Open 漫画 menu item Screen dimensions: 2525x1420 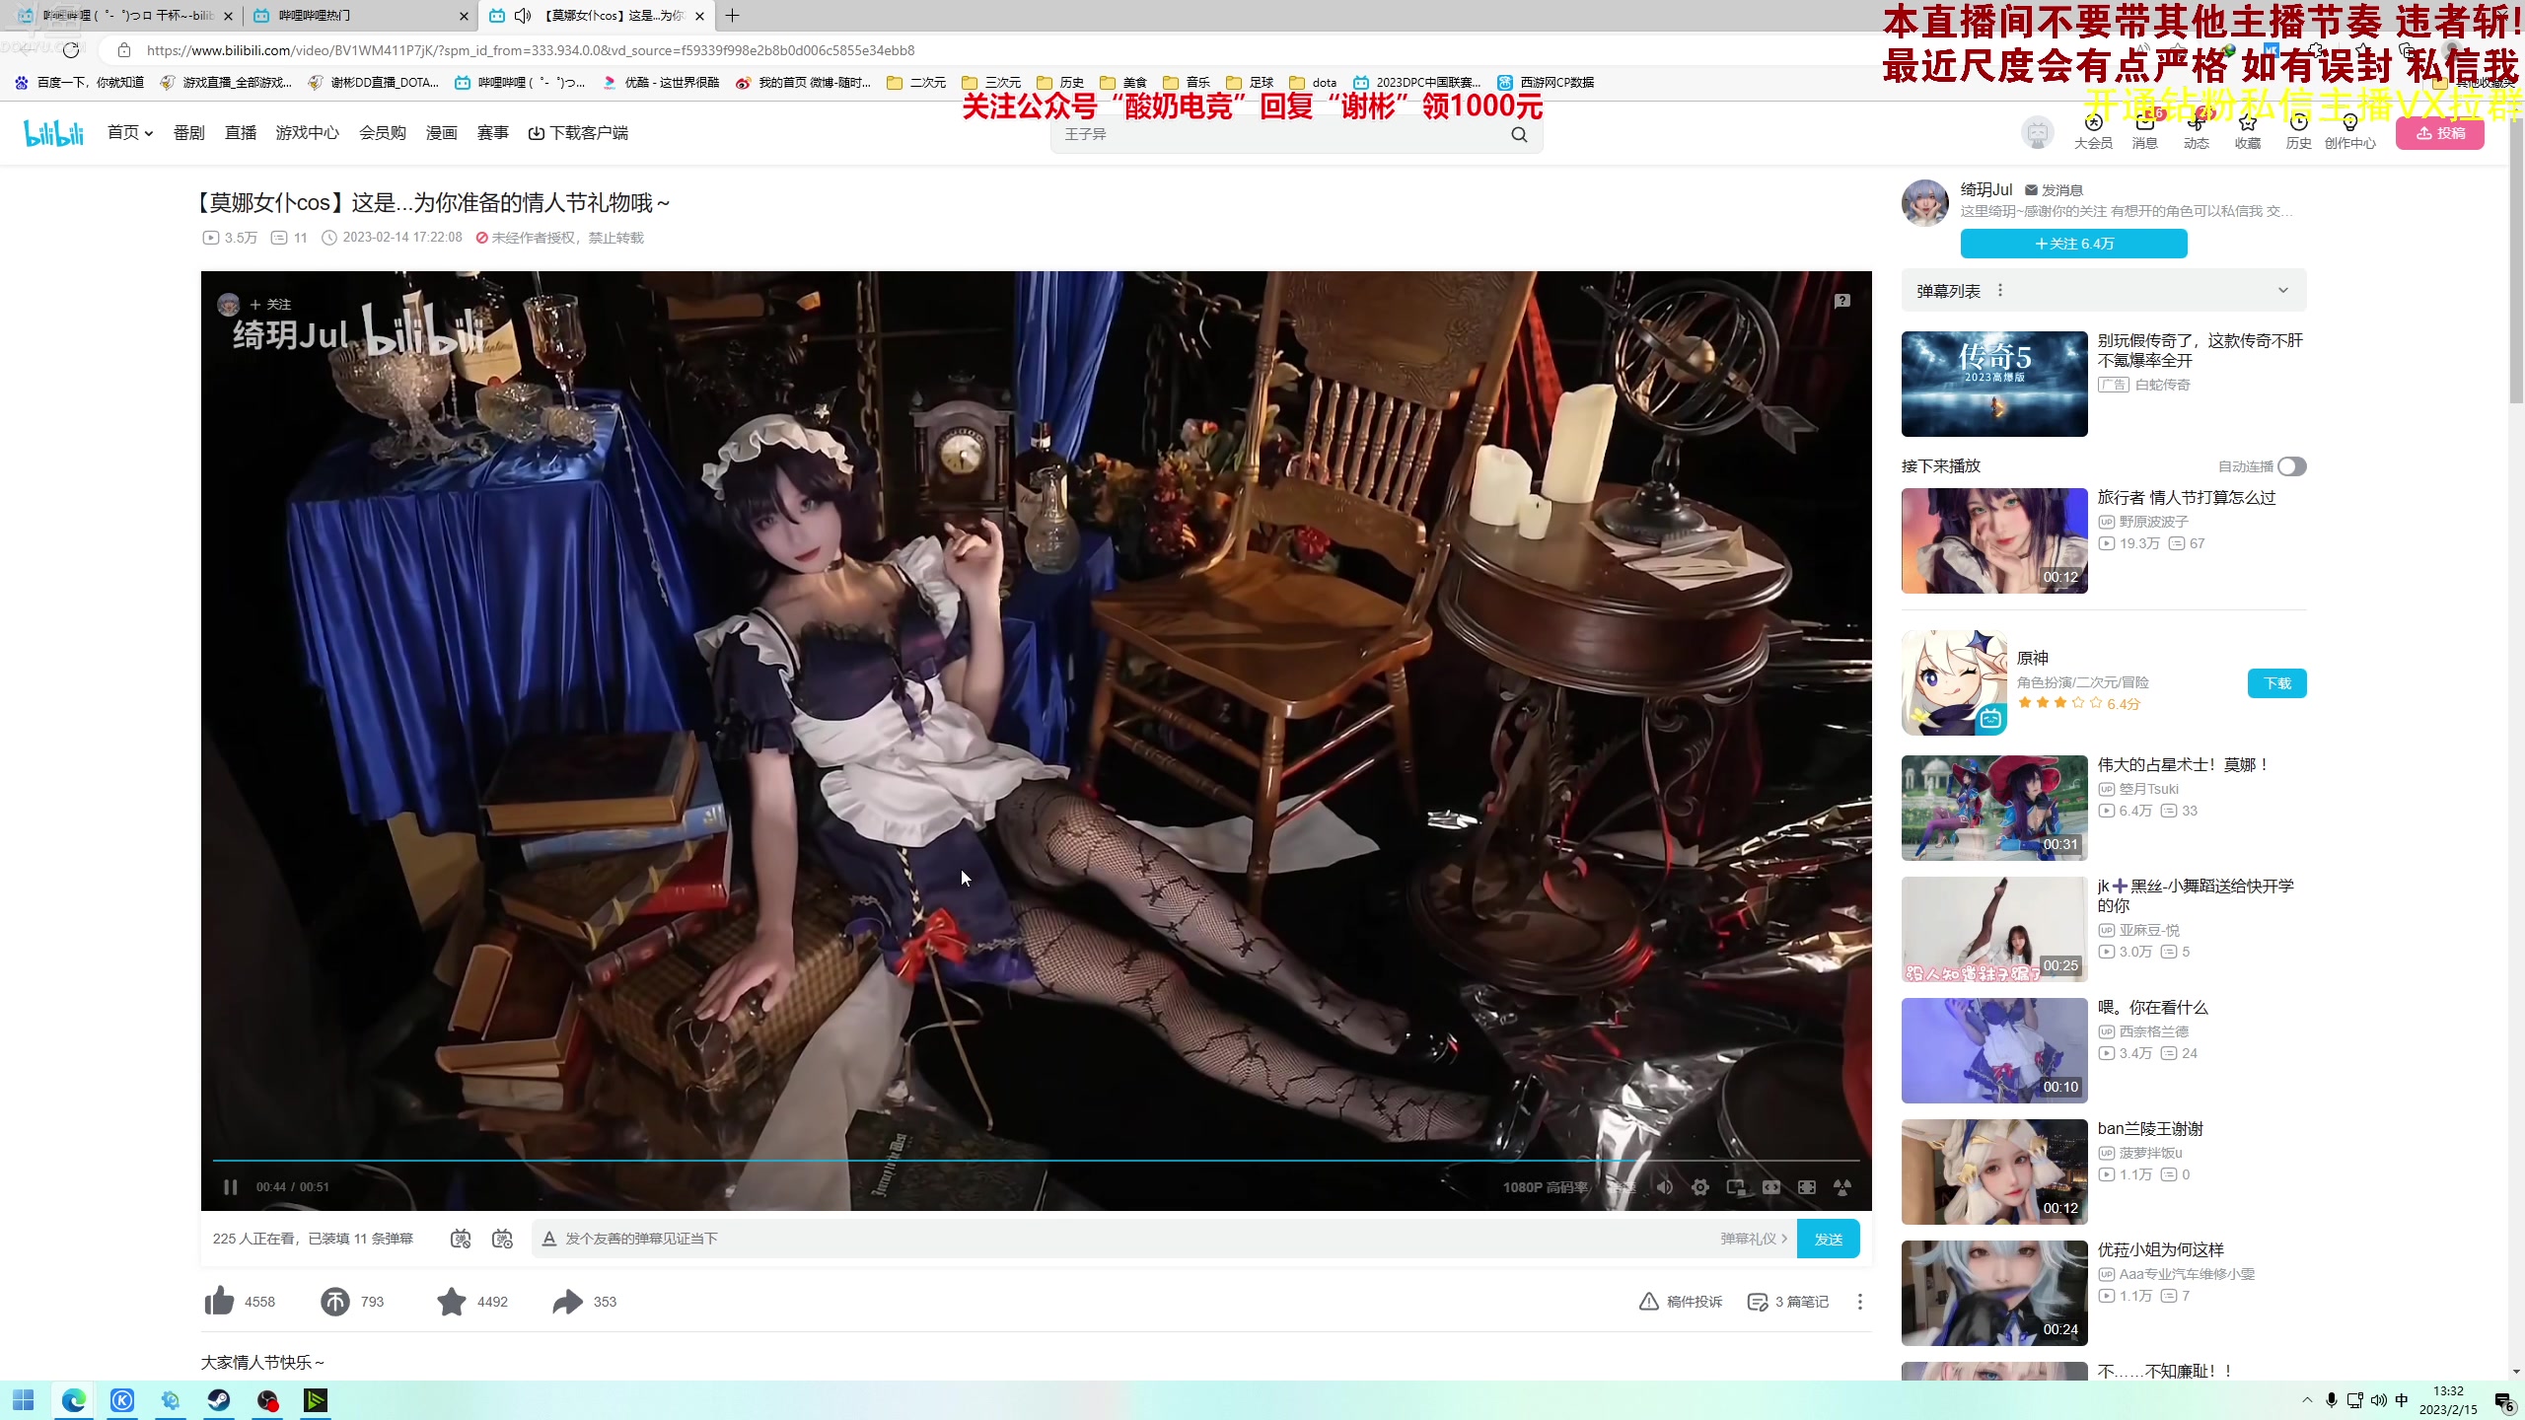[442, 133]
